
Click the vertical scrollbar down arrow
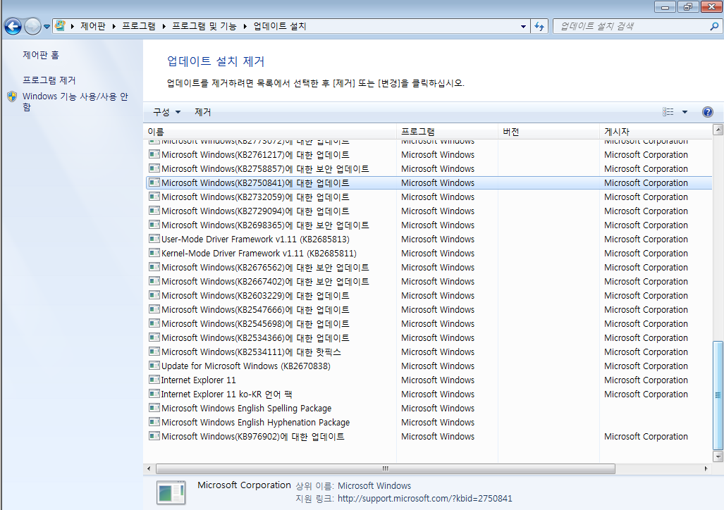click(x=718, y=456)
